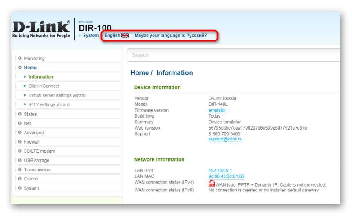Open the Transmission menu item

point(68,169)
